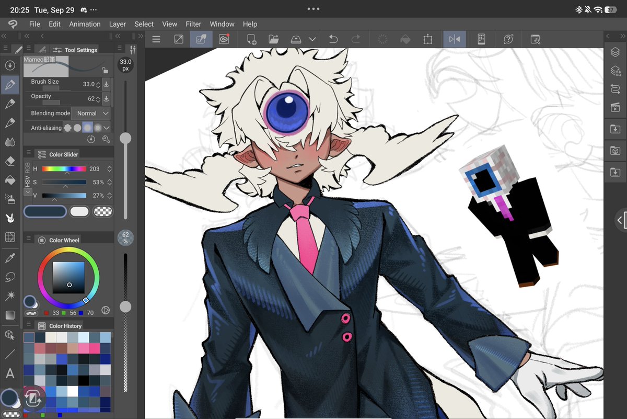Click the Fill command bar icon
627x419 pixels.
click(x=405, y=39)
